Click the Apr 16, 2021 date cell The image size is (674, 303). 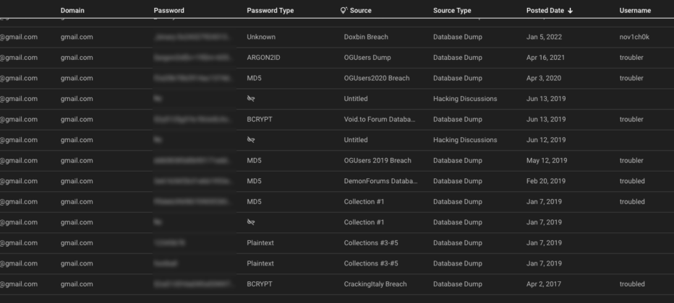(x=545, y=58)
